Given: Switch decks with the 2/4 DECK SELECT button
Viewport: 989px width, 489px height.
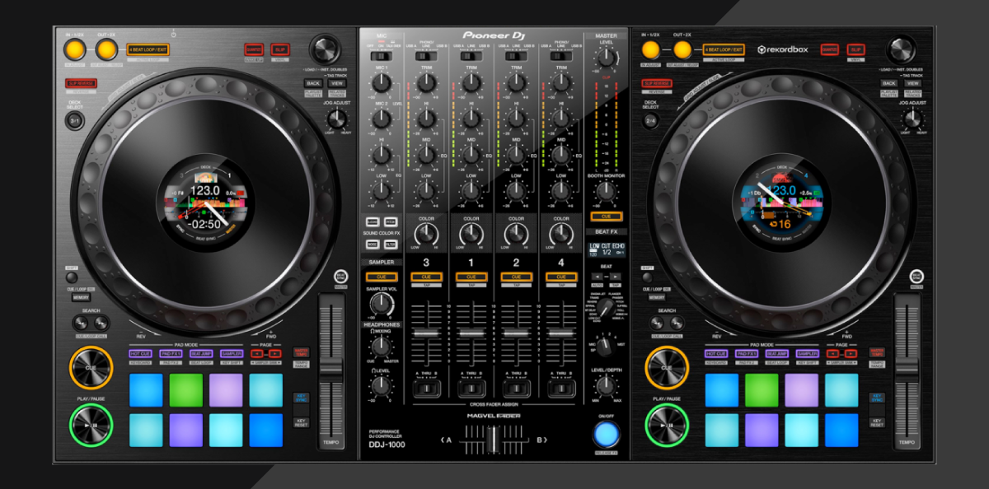Looking at the screenshot, I should (x=651, y=121).
